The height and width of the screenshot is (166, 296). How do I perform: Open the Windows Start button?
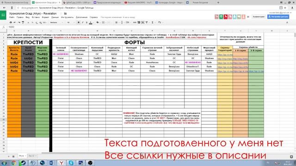pyautogui.click(x=4, y=163)
